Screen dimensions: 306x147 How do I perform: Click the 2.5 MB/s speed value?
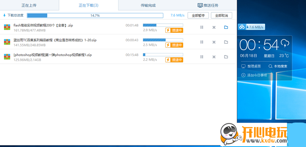coord(150,45)
